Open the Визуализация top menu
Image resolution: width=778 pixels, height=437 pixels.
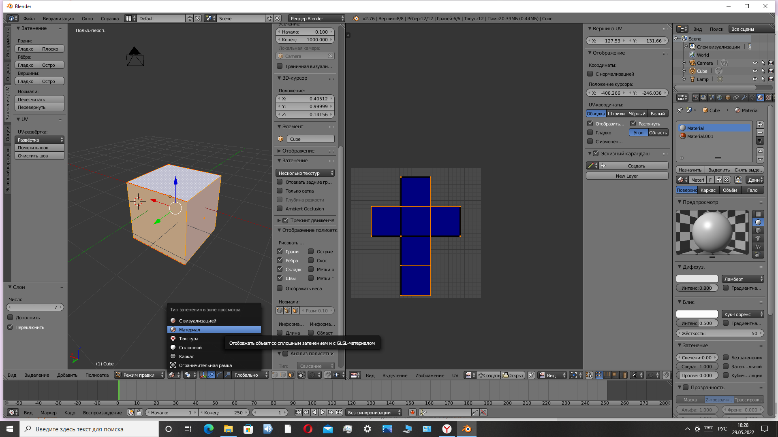pos(58,19)
